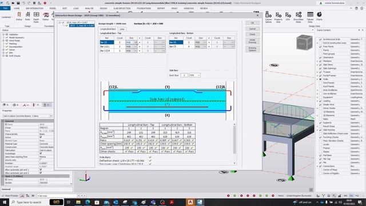Click the Cancel button in dialog
This screenshot has width=366, height=206.
pyautogui.click(x=252, y=29)
